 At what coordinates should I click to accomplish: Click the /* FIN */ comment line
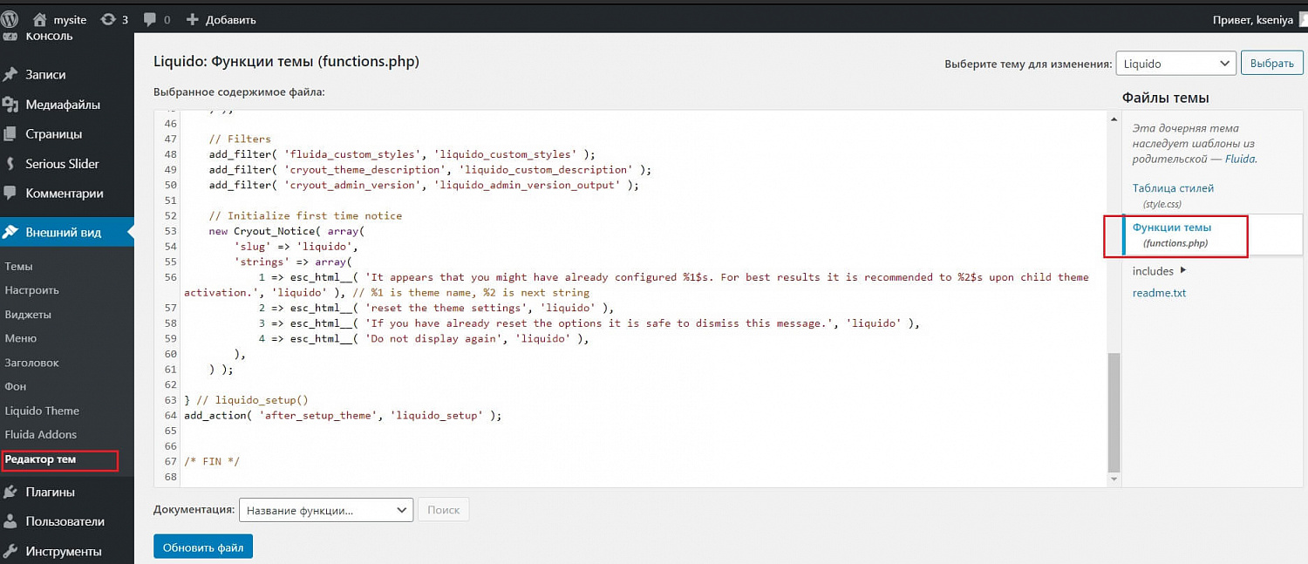[x=212, y=462]
